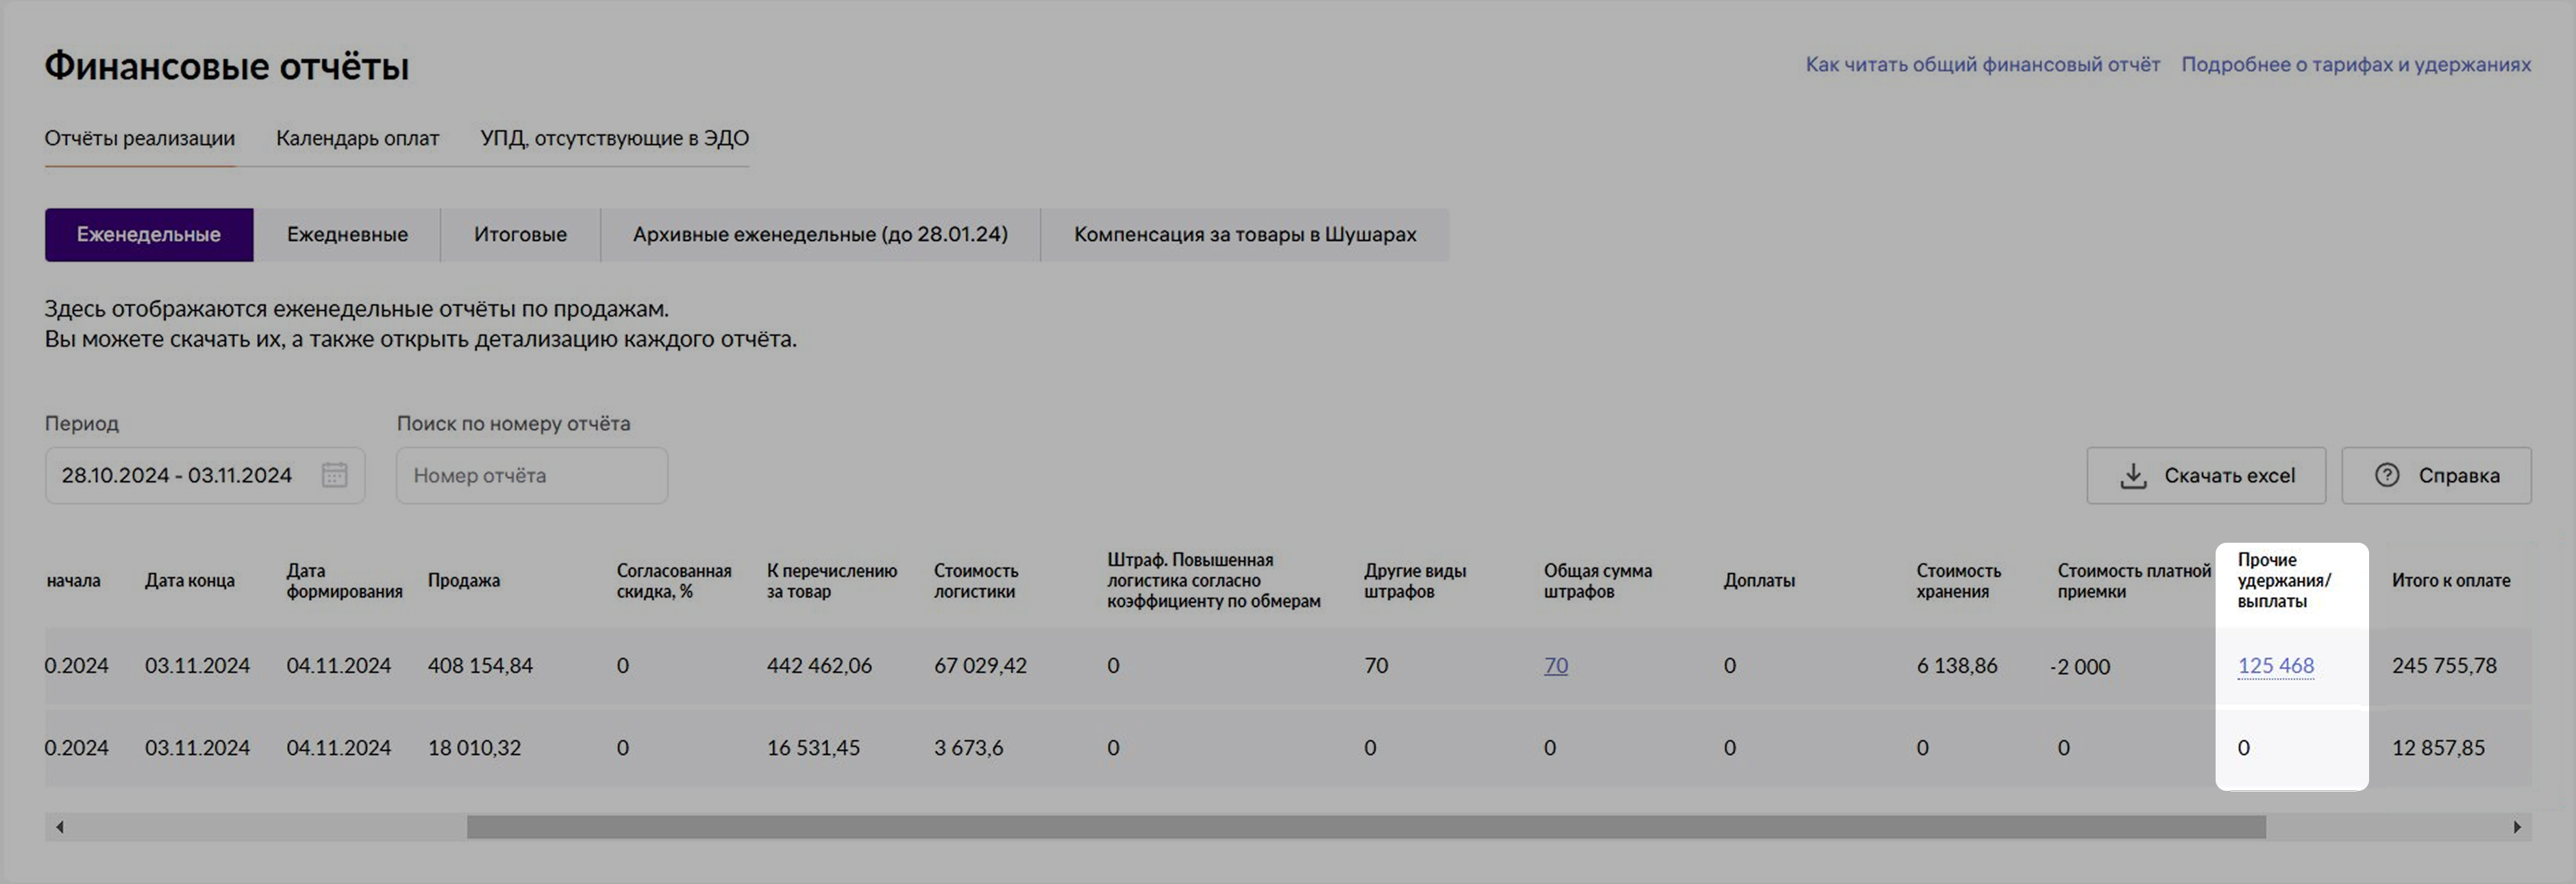Click the Прочие удержания/выплаты header
The height and width of the screenshot is (884, 2576).
2284,581
